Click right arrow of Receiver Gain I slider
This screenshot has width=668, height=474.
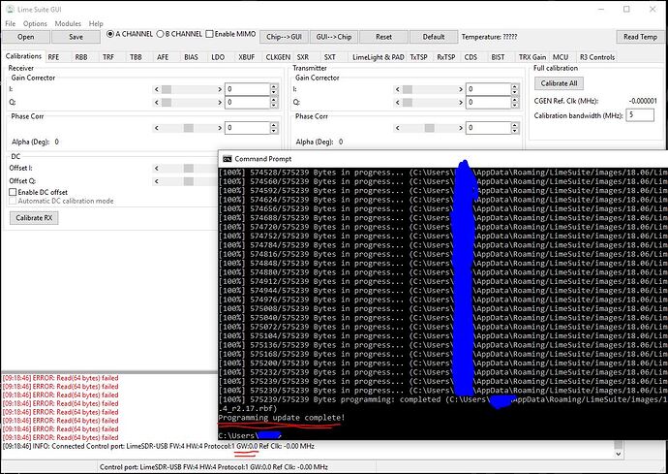click(x=220, y=89)
